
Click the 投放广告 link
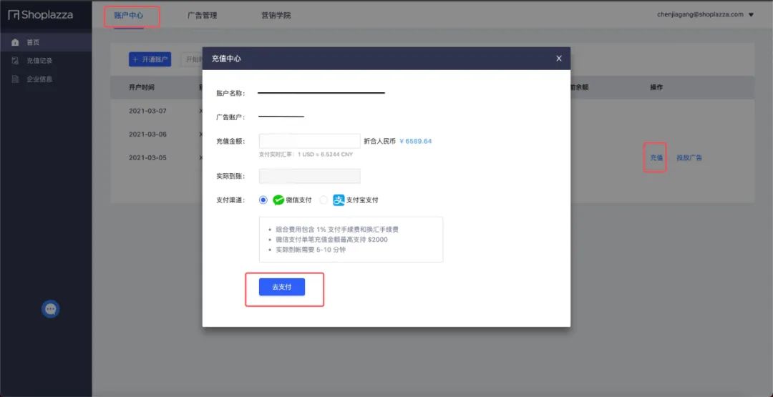(689, 157)
